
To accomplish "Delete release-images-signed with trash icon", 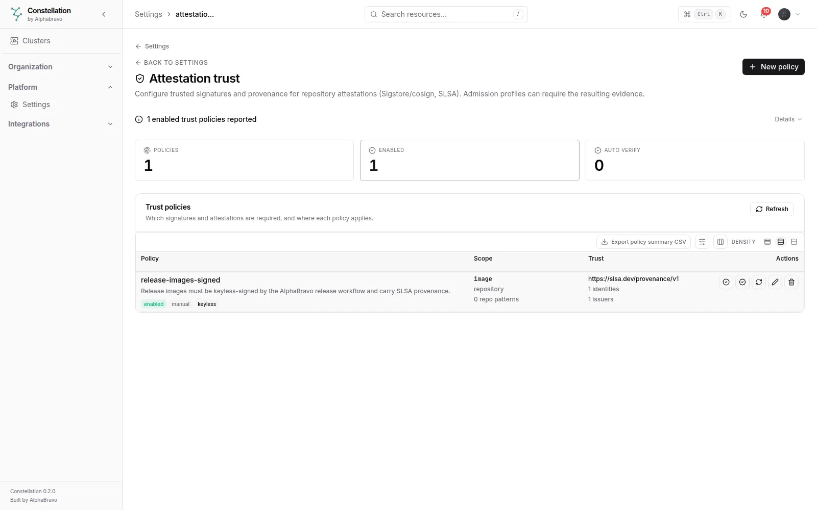I will [791, 282].
